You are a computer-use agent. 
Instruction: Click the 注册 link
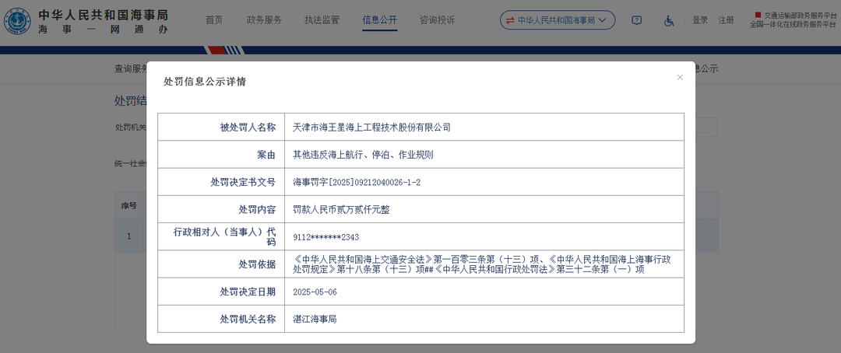tap(726, 20)
